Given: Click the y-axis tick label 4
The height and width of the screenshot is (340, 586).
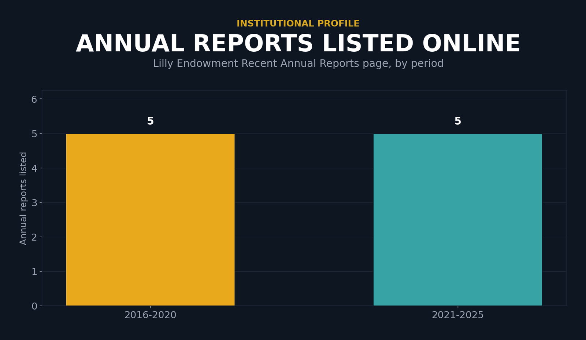Looking at the screenshot, I should pyautogui.click(x=34, y=168).
